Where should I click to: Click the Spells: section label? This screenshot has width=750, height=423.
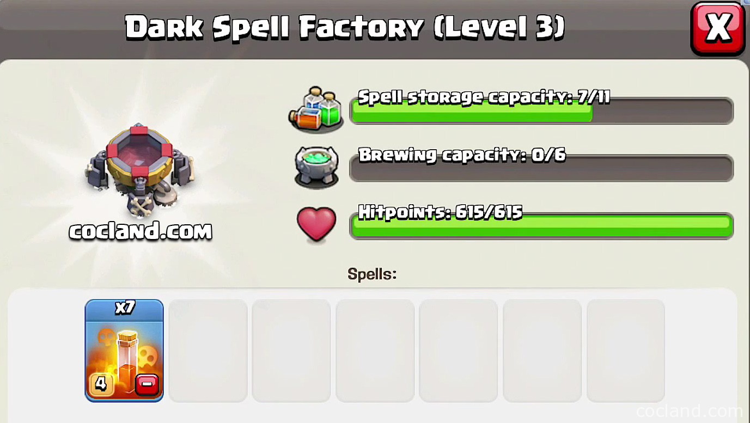(372, 274)
